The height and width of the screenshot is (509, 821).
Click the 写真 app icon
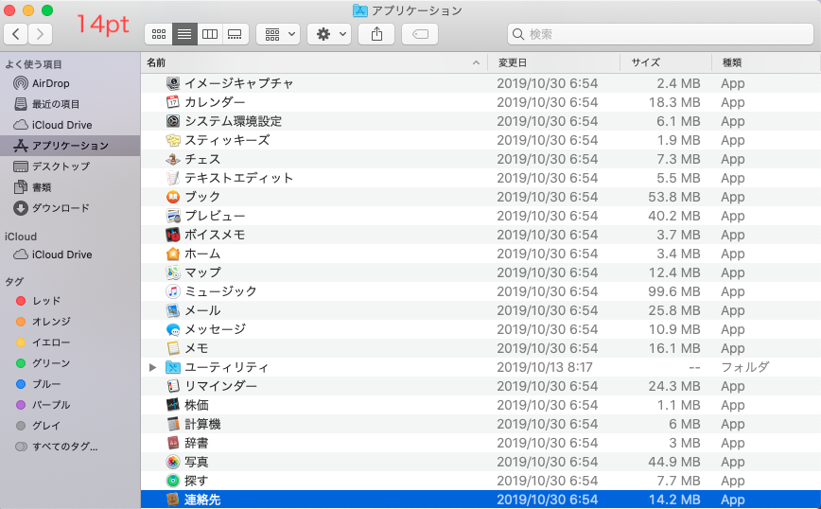tap(173, 462)
